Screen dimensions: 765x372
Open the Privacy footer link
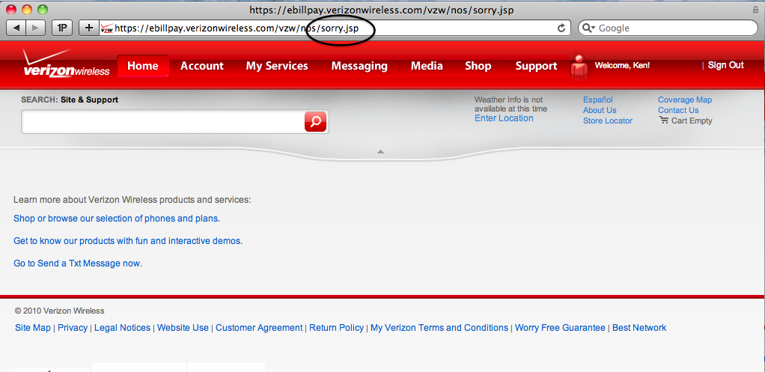coord(73,328)
